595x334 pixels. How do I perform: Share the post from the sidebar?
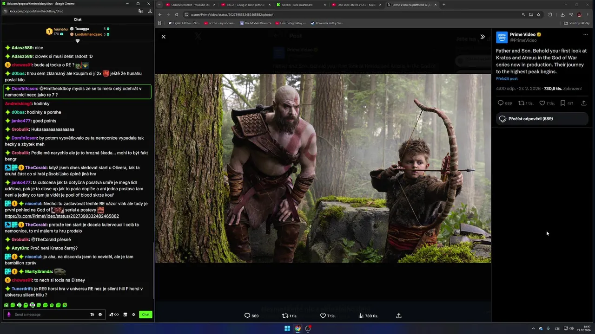click(x=584, y=103)
